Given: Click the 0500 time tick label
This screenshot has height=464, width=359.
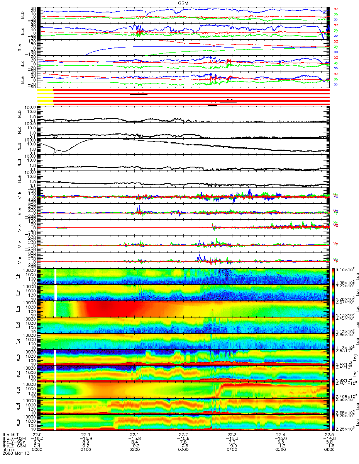Looking at the screenshot, I should click(x=281, y=449).
